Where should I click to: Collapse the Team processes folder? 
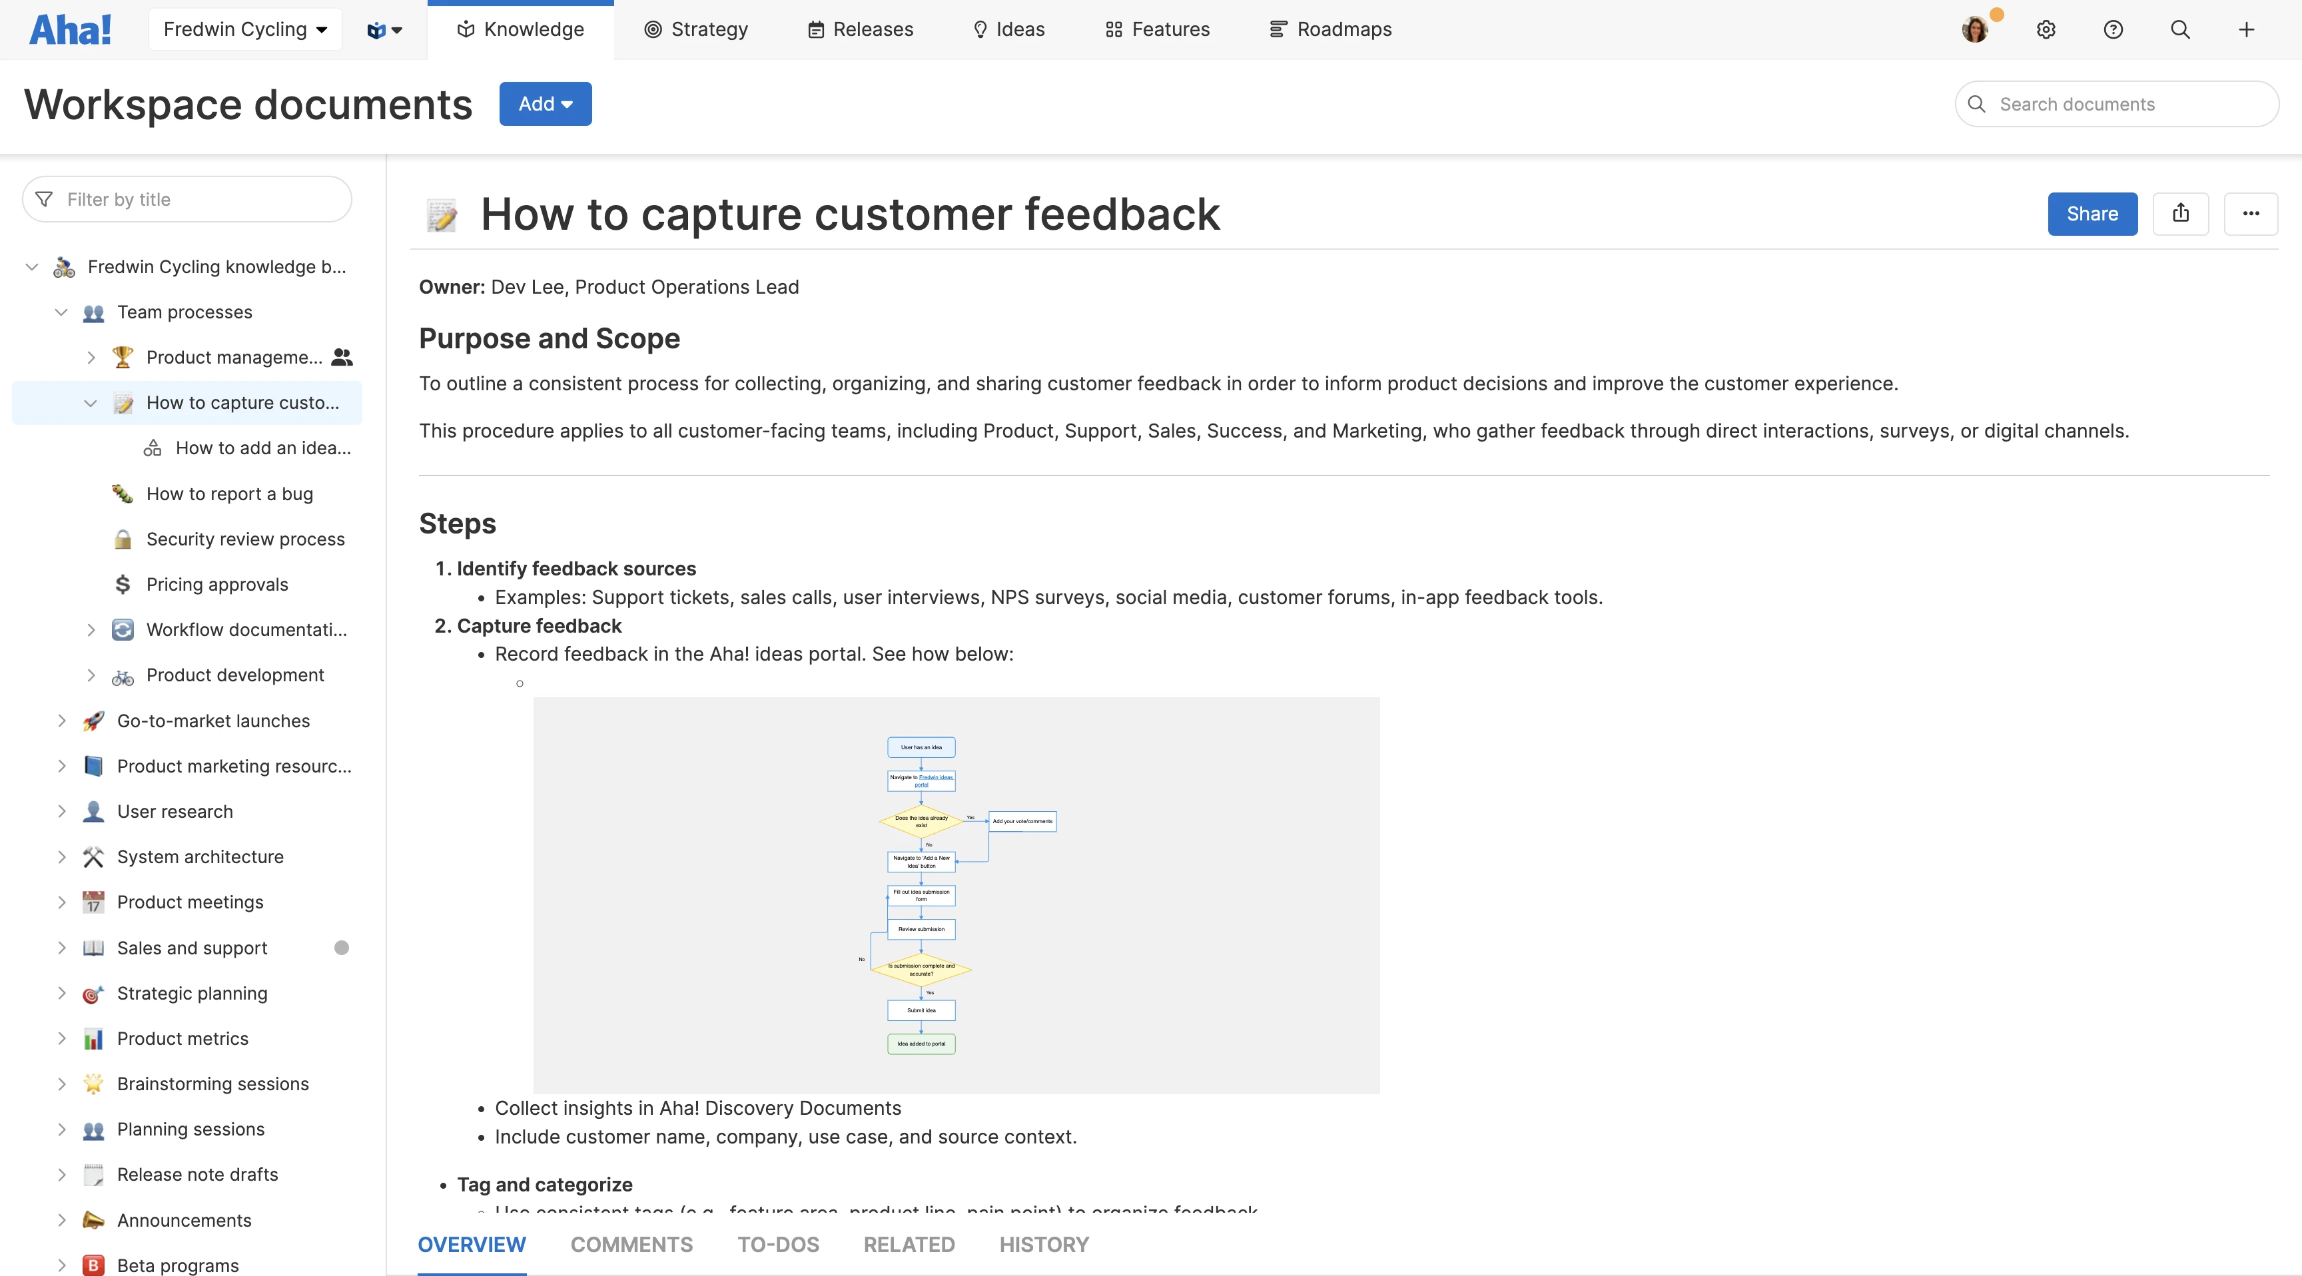pos(61,312)
